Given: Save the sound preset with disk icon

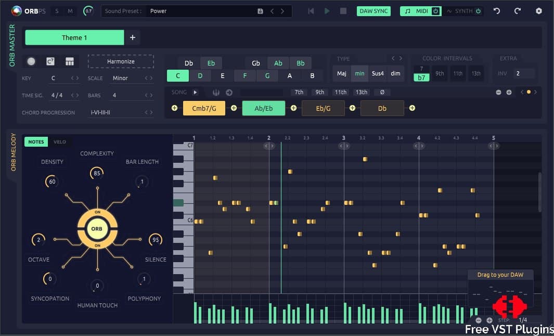Looking at the screenshot, I should (261, 11).
